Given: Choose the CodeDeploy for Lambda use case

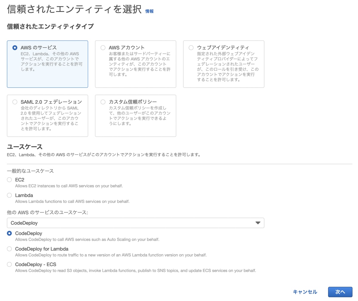Looking at the screenshot, I should pos(9,249).
